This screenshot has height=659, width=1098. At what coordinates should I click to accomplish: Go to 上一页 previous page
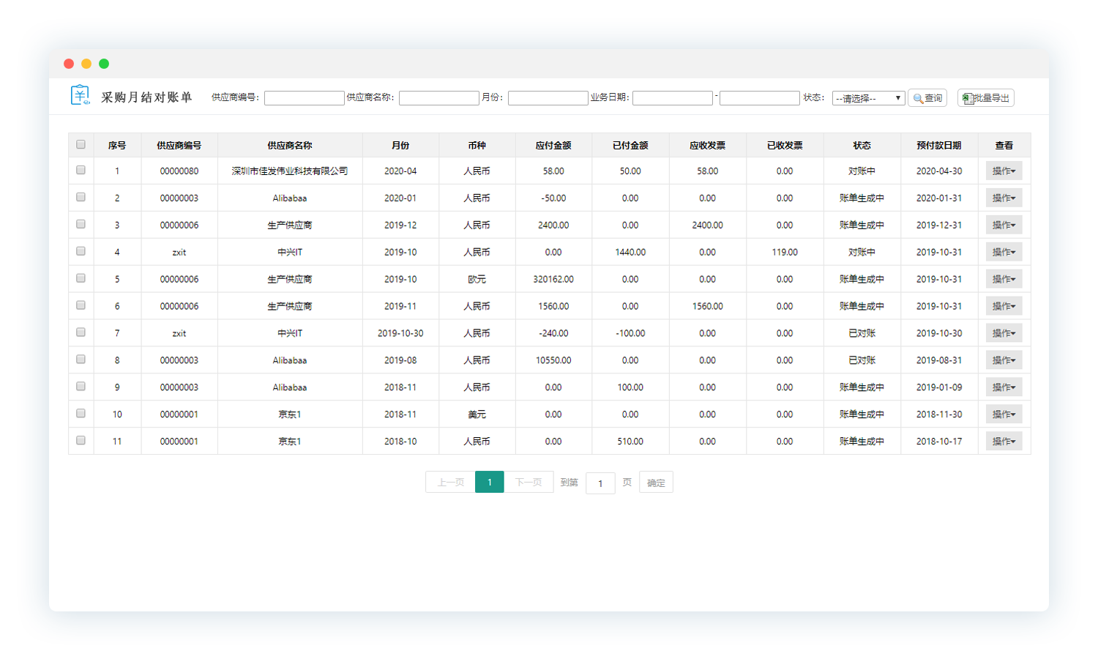pos(450,482)
